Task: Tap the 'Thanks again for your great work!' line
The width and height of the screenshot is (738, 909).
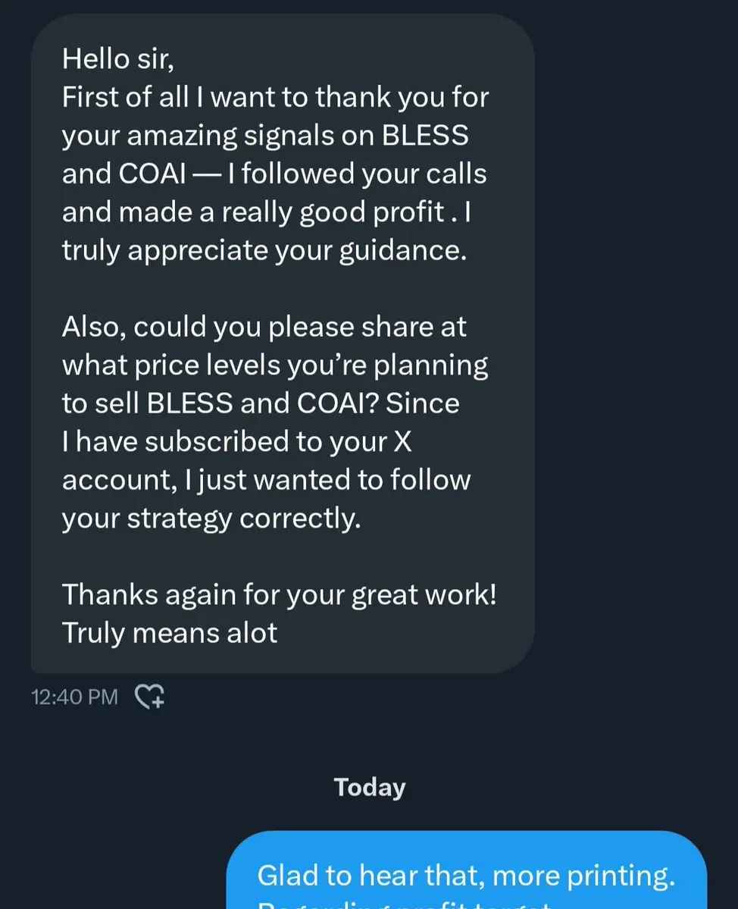Action: coord(279,594)
